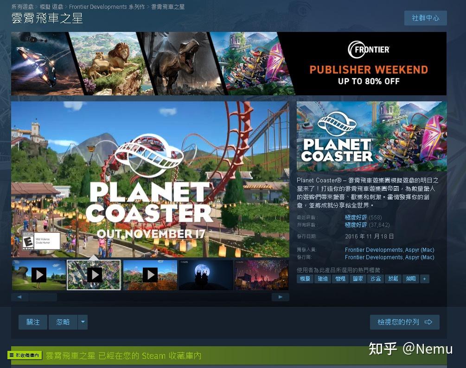Select the 建造 tag
Viewport: 466px width, 368px height.
[x=323, y=279]
